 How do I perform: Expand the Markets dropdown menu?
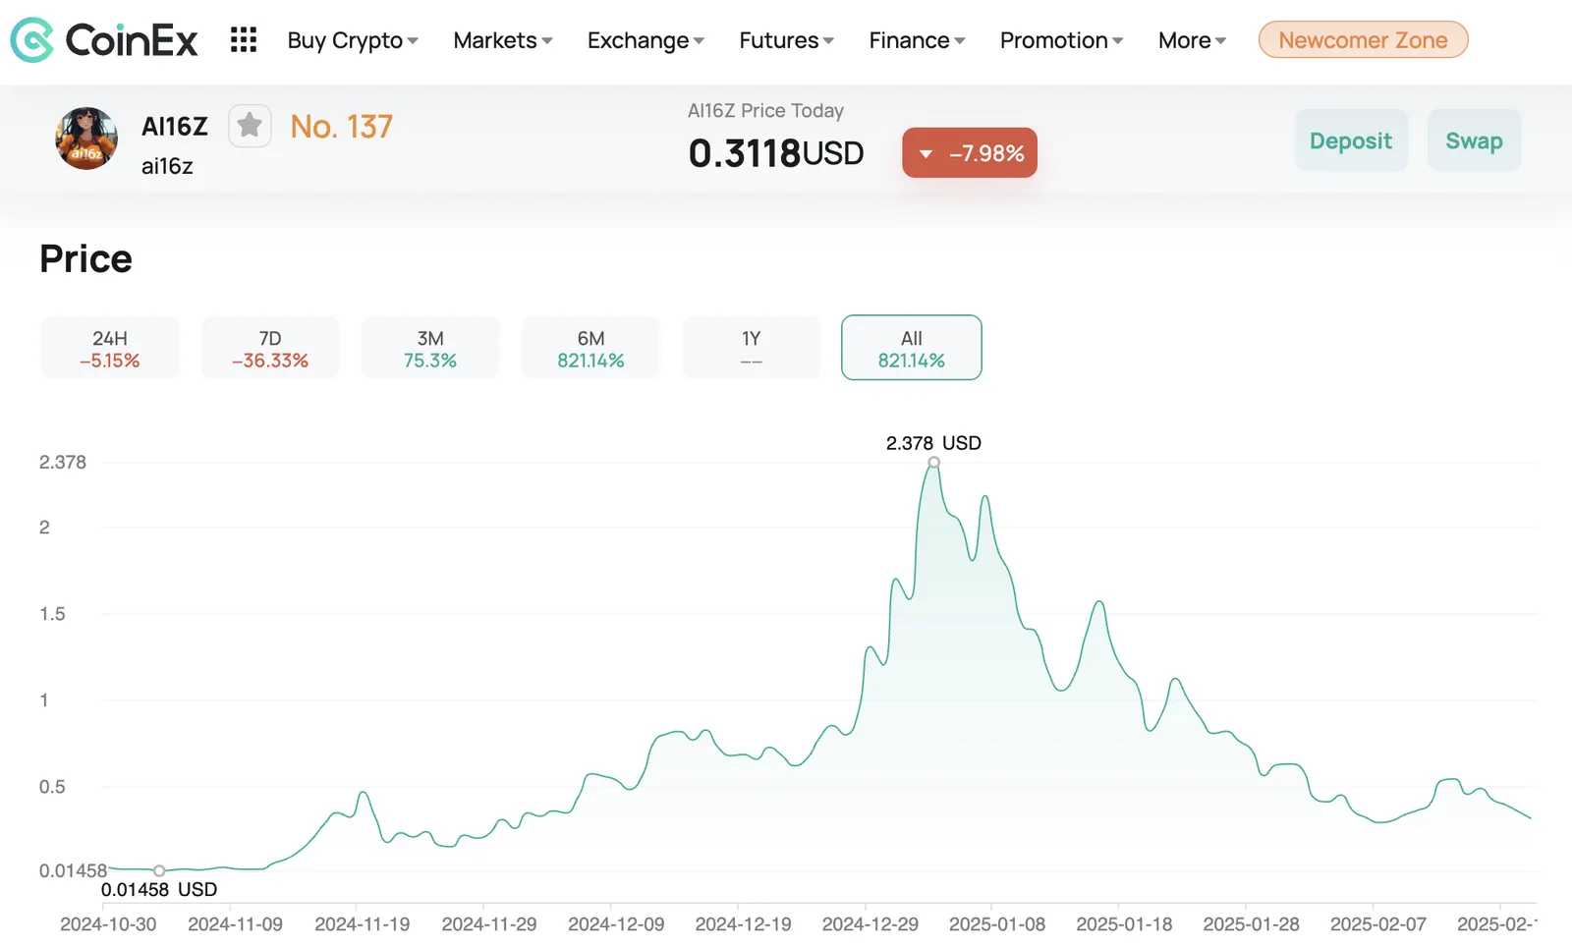(x=503, y=40)
